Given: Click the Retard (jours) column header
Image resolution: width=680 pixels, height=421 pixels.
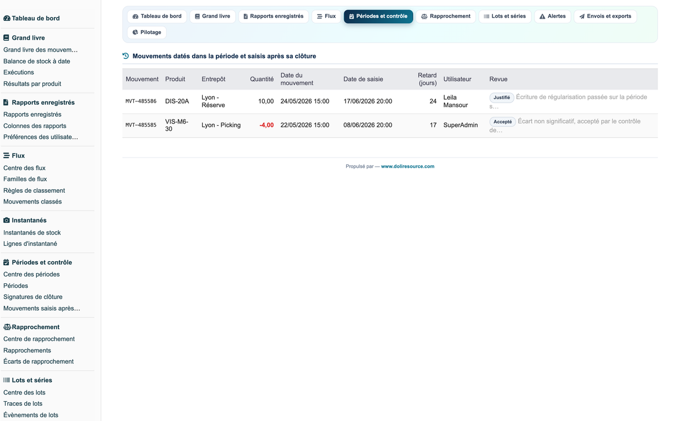Looking at the screenshot, I should coord(427,79).
